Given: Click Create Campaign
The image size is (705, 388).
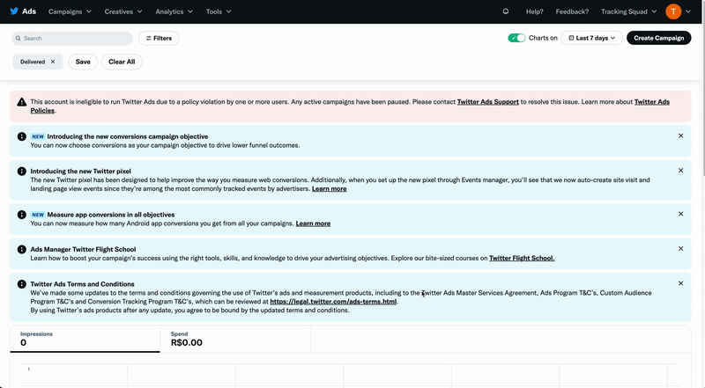Looking at the screenshot, I should pos(658,38).
